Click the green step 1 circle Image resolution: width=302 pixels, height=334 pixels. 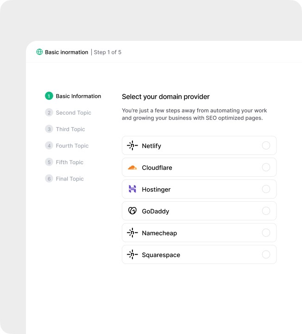(49, 96)
